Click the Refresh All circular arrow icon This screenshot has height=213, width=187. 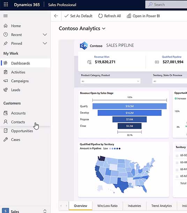pyautogui.click(x=100, y=16)
